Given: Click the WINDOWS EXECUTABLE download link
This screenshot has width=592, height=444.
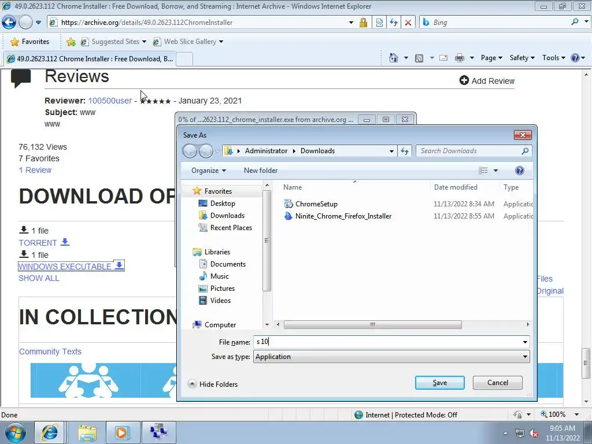Looking at the screenshot, I should pyautogui.click(x=71, y=266).
